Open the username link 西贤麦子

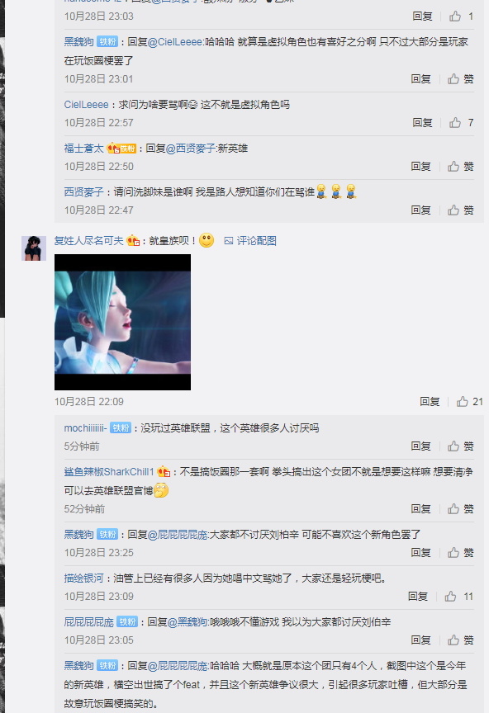[x=83, y=192]
